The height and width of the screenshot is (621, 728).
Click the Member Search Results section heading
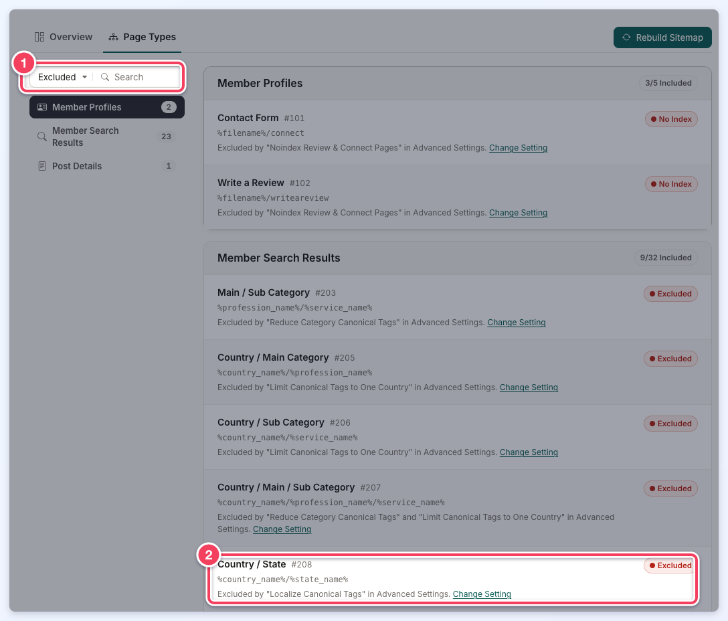[278, 258]
